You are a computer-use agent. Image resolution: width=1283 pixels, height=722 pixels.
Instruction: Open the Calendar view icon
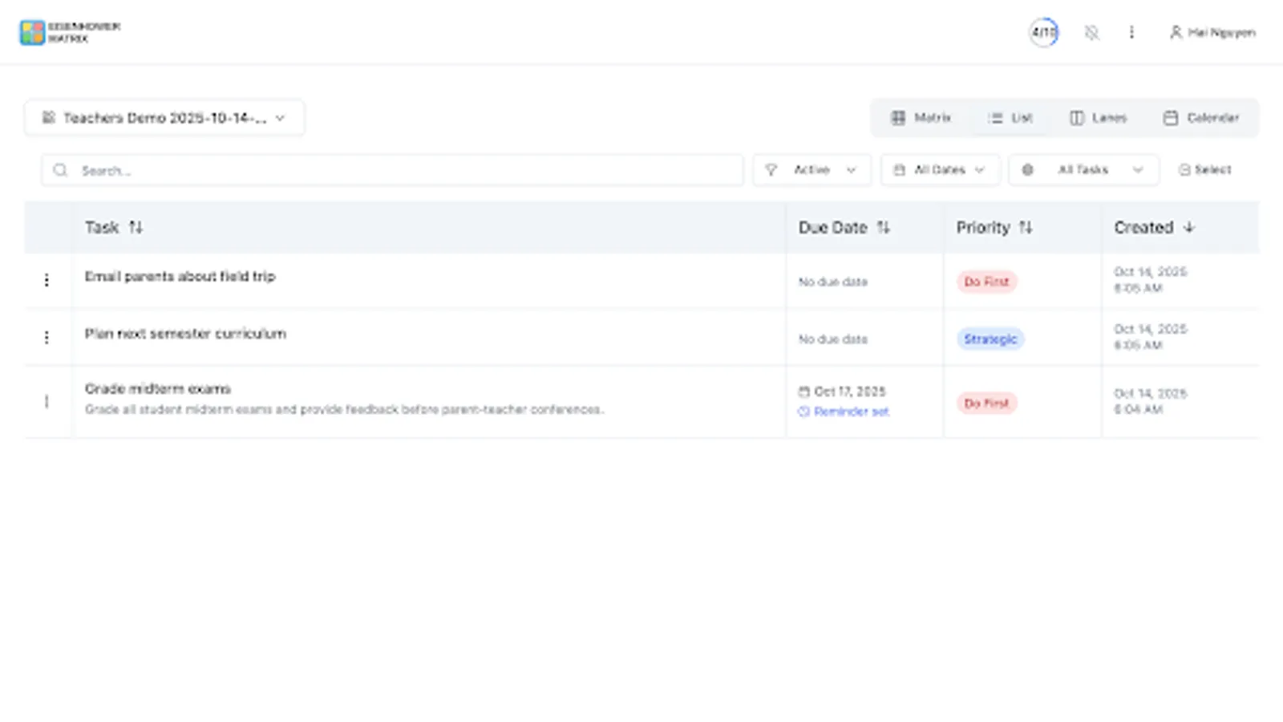point(1170,117)
